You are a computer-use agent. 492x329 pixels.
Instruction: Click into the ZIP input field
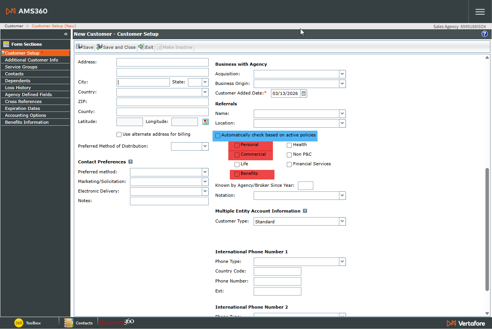point(163,102)
